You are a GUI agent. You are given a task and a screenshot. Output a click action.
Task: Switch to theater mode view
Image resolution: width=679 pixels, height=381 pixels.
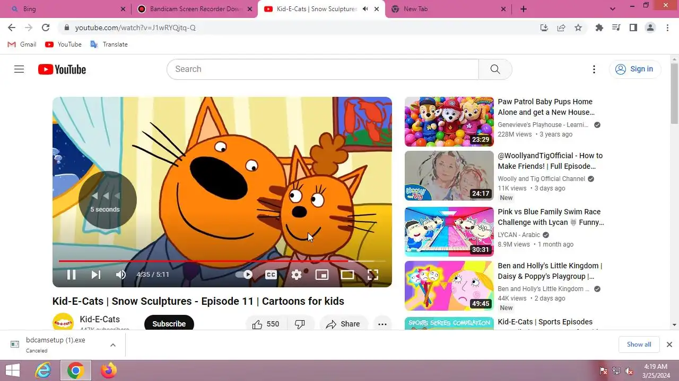point(347,275)
